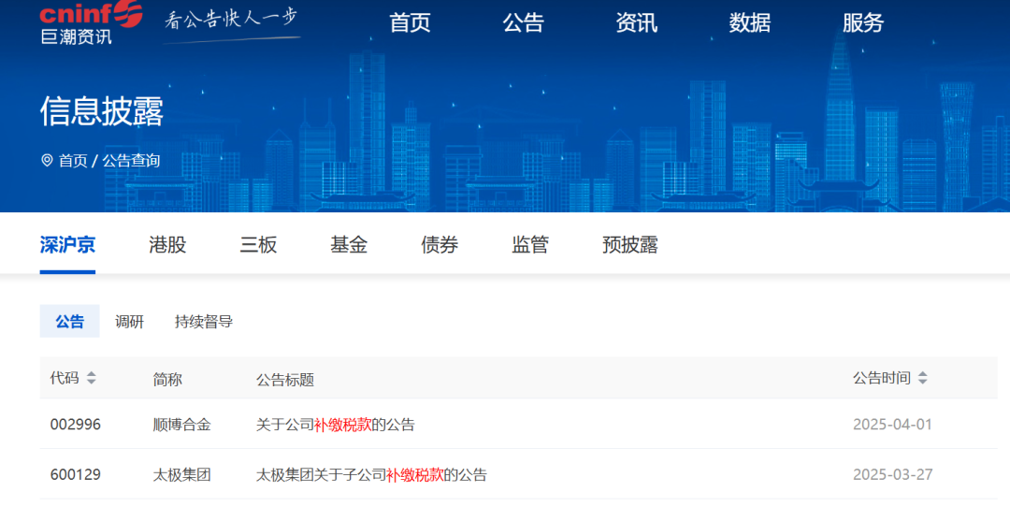Image resolution: width=1010 pixels, height=521 pixels.
Task: Click company name 太极集团
Action: click(181, 474)
